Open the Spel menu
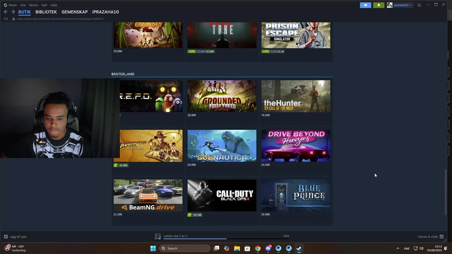The width and height of the screenshot is (452, 254). pos(44,5)
